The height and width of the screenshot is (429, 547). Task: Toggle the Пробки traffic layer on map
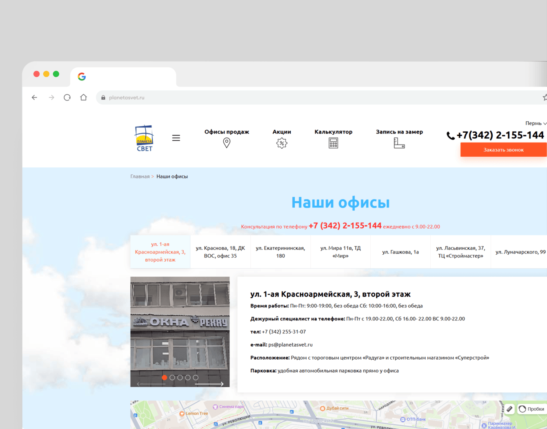click(x=531, y=409)
